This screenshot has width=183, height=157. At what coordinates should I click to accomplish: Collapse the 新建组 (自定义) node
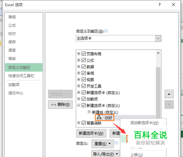pos(89,112)
